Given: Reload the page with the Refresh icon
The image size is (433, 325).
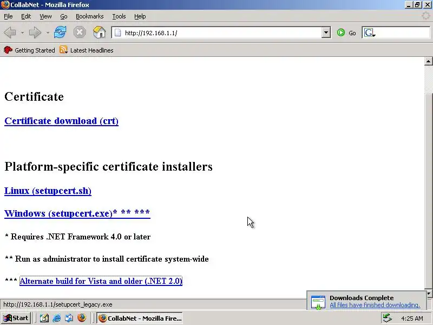Looking at the screenshot, I should (x=60, y=32).
